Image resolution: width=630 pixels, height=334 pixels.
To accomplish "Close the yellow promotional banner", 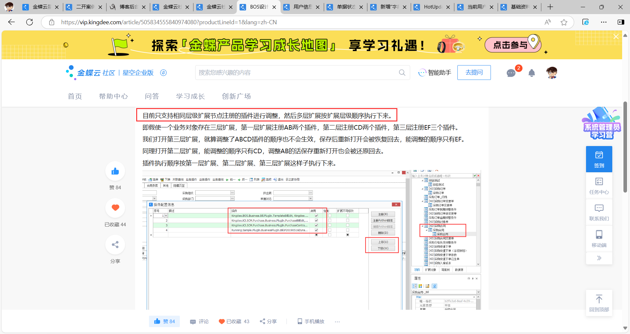I will click(616, 37).
